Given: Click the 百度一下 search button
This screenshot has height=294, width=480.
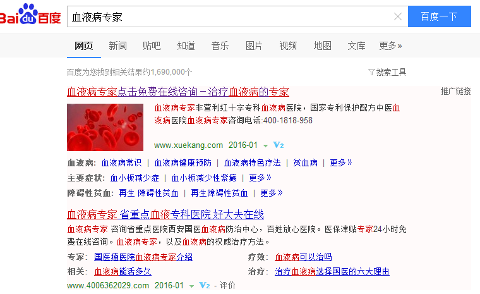Looking at the screenshot, I should tap(440, 16).
